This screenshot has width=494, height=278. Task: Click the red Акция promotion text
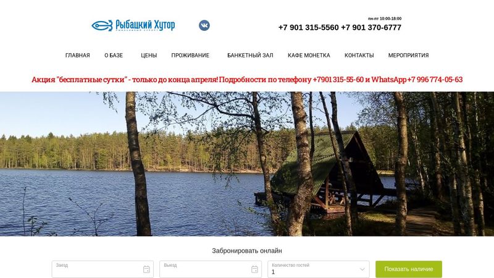(x=247, y=80)
